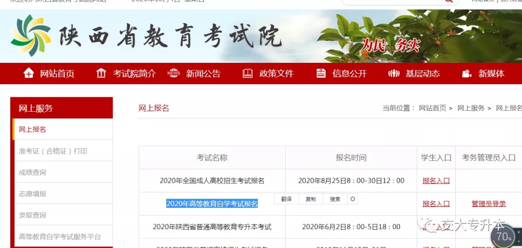This screenshot has width=522, height=248.
Task: Open 报名入口 for 成人高校招生考试报名
Action: tap(436, 181)
